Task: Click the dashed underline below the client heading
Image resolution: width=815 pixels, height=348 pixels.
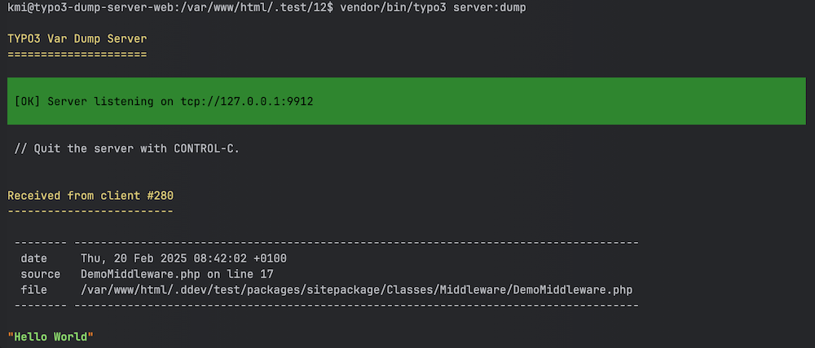Action: [x=90, y=210]
